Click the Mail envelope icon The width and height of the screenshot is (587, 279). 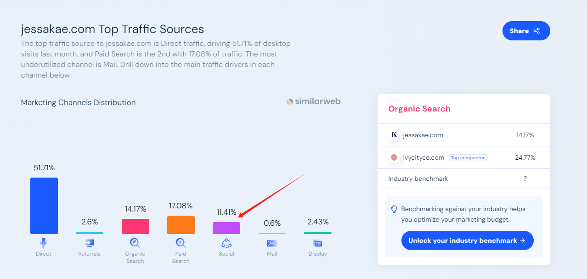[x=272, y=243]
